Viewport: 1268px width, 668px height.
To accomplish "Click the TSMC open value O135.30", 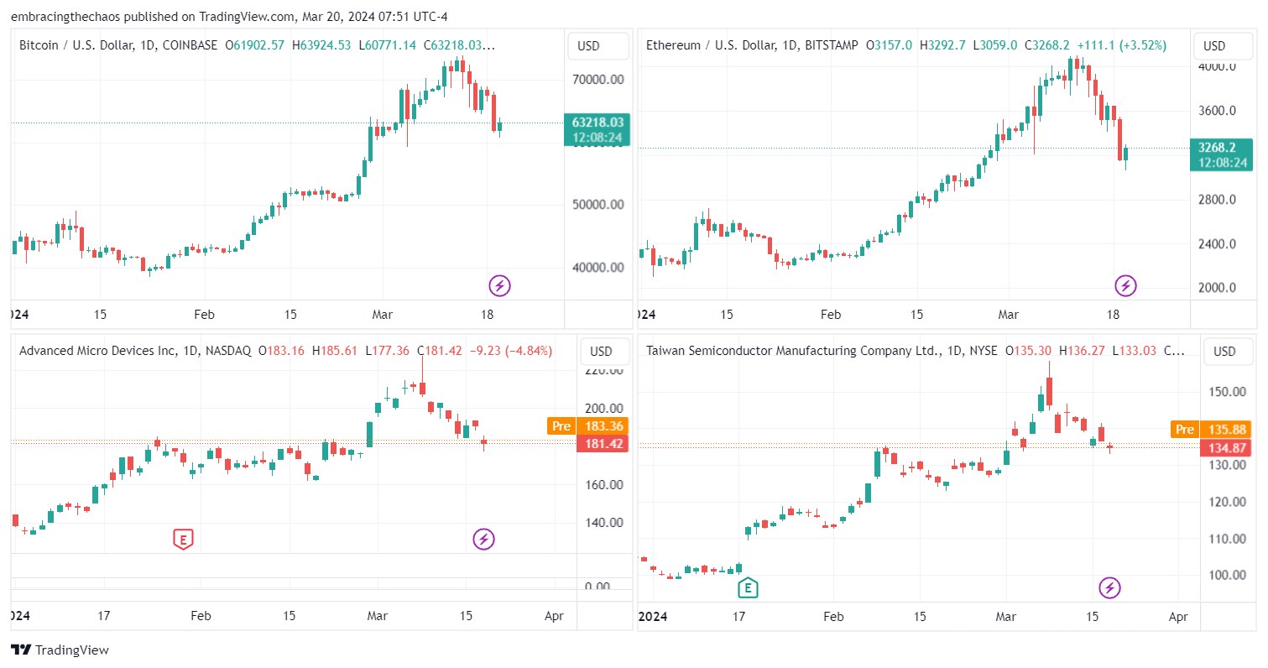I will (x=1030, y=351).
